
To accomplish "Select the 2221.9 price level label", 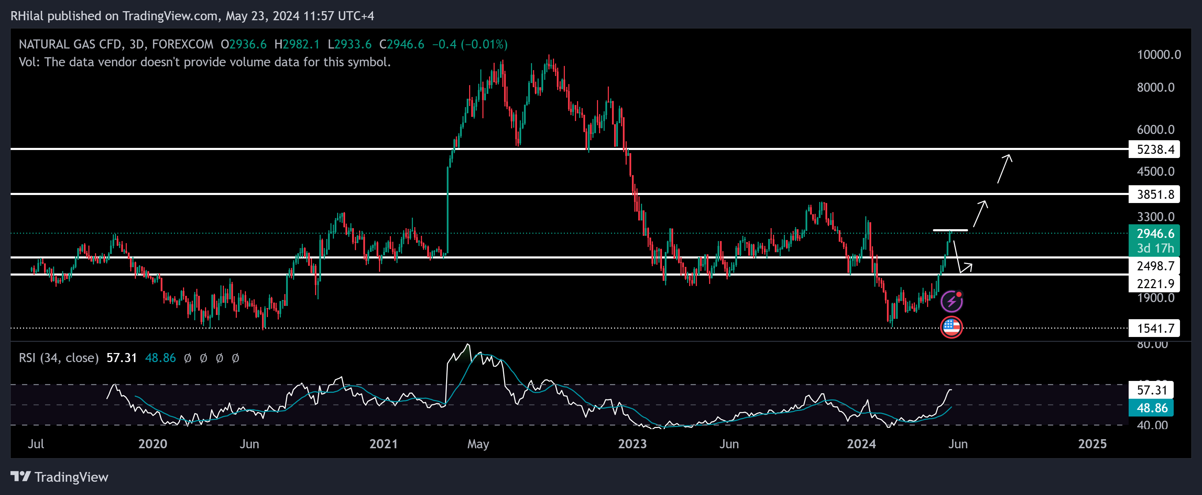I will [1154, 283].
